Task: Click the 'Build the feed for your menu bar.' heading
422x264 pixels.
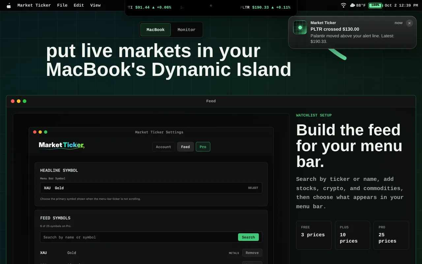Action: pos(349,146)
